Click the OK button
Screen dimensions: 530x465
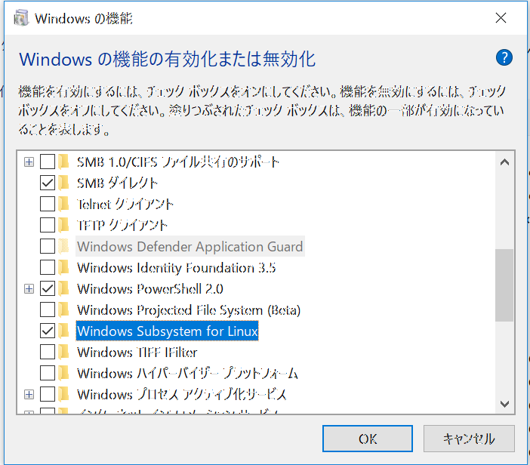coord(368,439)
